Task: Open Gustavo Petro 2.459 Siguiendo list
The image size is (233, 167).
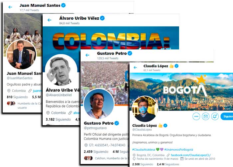Action: (x=96, y=152)
